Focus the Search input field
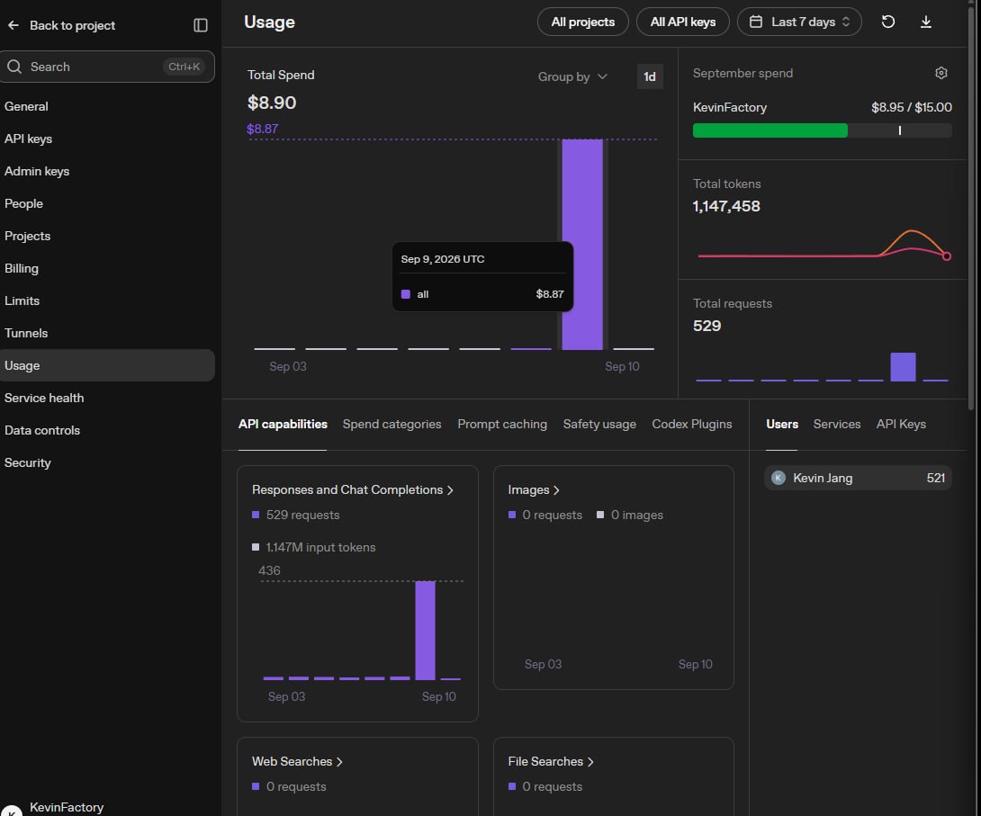The width and height of the screenshot is (981, 816). (x=108, y=67)
